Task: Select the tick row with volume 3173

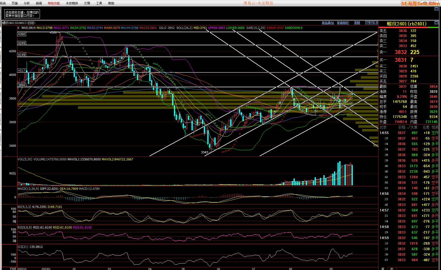Action: click(409, 166)
